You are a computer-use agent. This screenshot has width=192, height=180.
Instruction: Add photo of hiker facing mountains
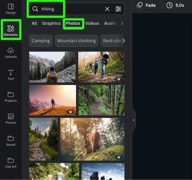[53, 67]
